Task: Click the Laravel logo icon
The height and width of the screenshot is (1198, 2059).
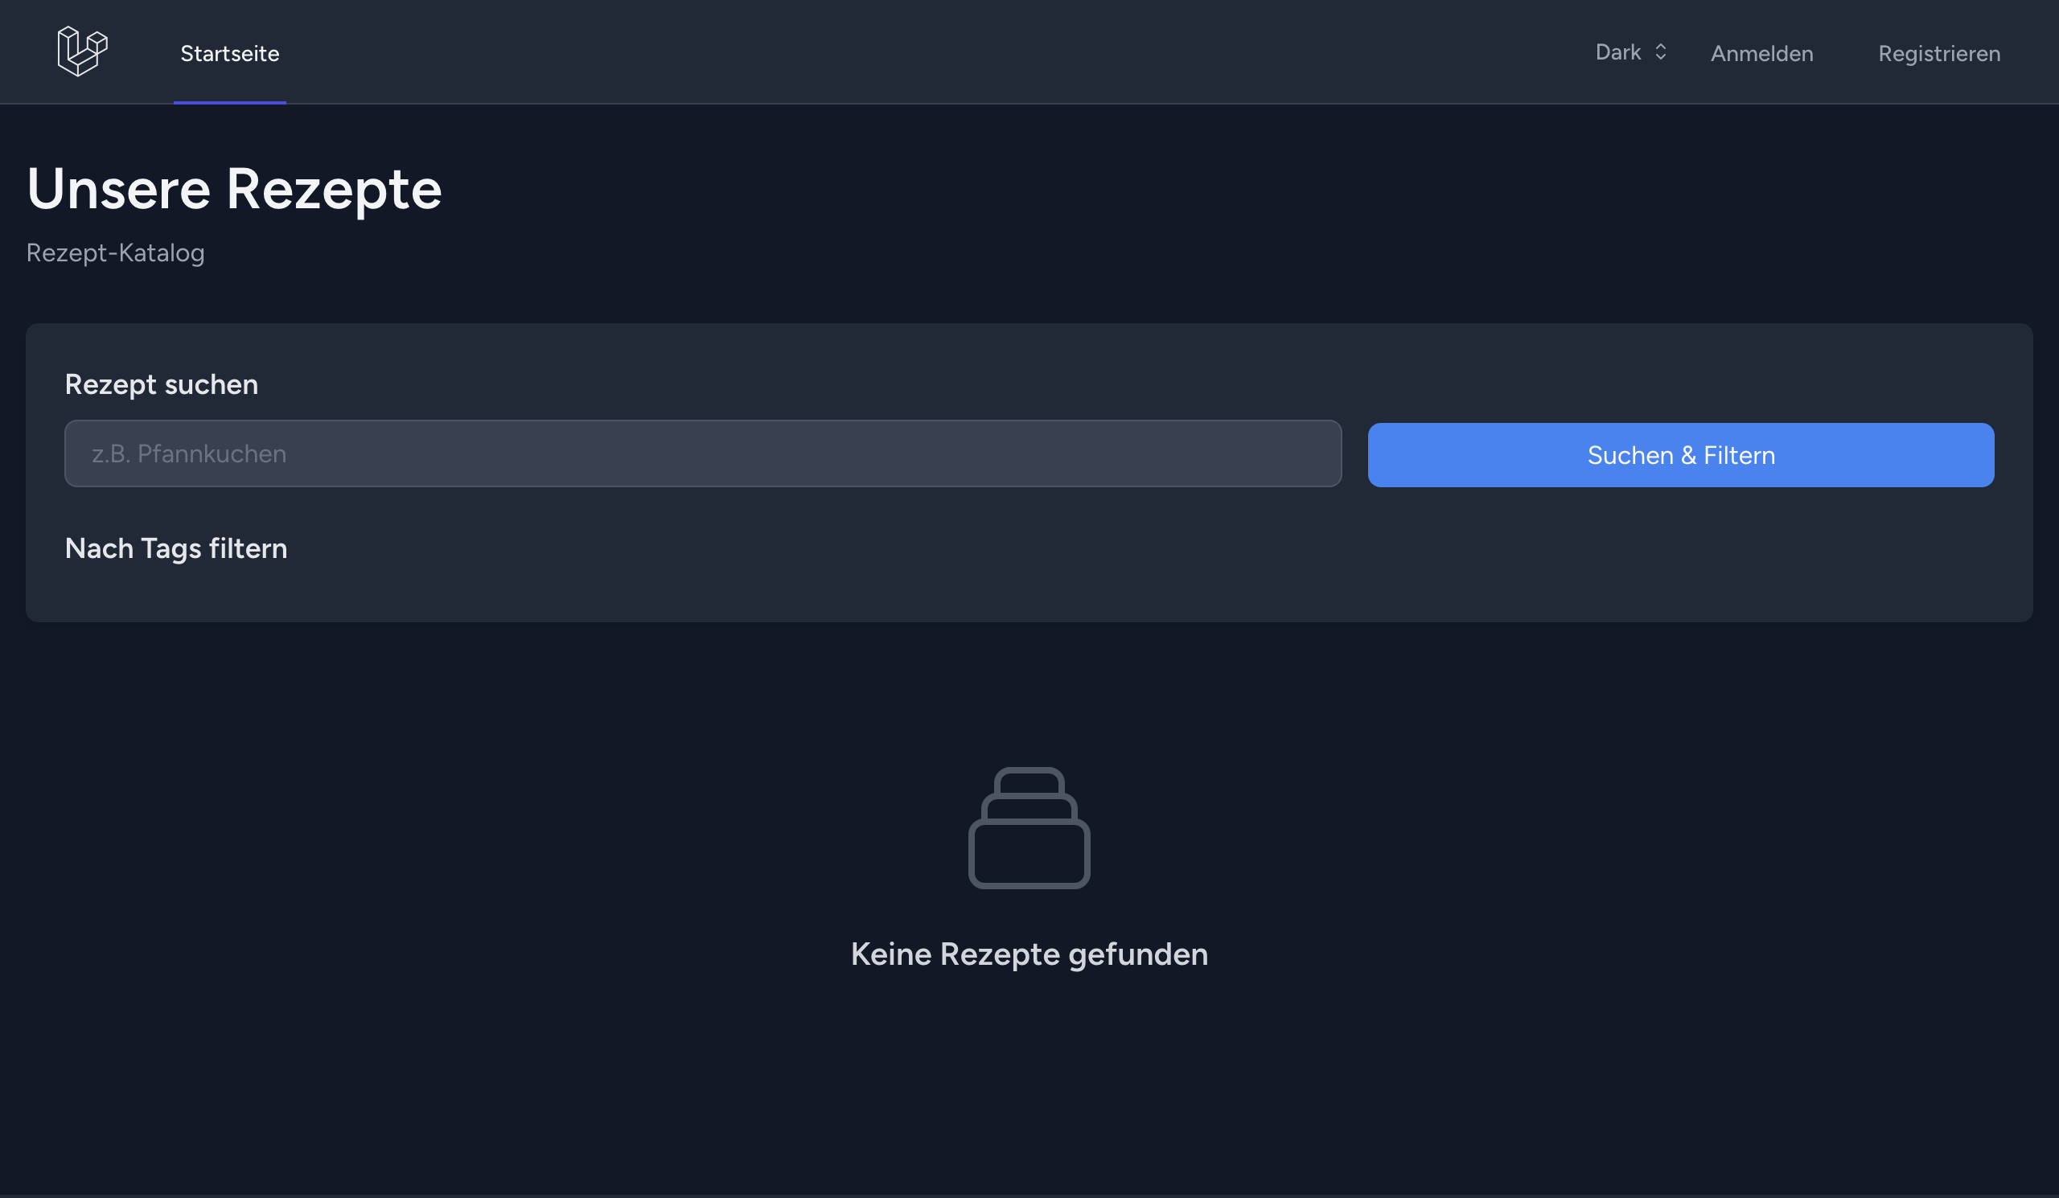Action: pos(82,51)
